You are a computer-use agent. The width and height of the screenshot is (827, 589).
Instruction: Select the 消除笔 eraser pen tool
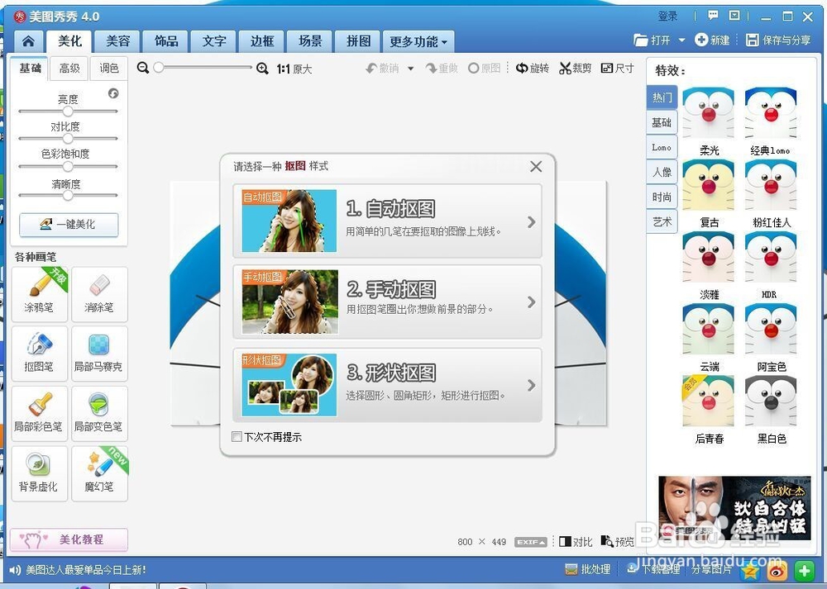(99, 294)
